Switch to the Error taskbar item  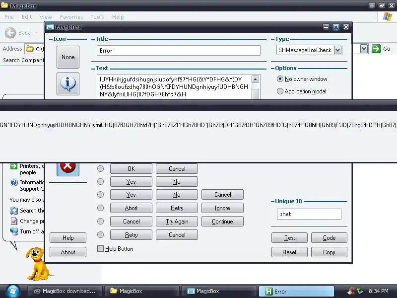296,292
